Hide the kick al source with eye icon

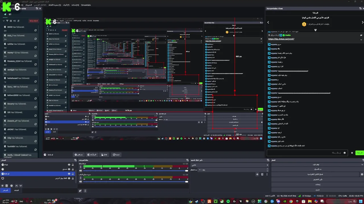[69, 174]
